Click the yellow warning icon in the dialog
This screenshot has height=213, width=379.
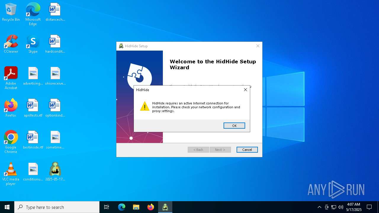(x=144, y=106)
